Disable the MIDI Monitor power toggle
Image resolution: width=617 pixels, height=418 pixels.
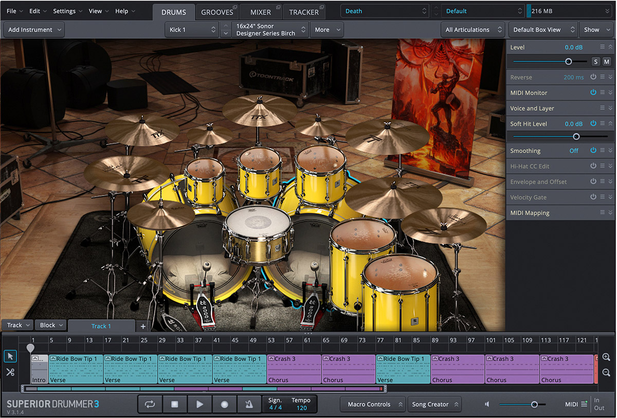pos(593,93)
